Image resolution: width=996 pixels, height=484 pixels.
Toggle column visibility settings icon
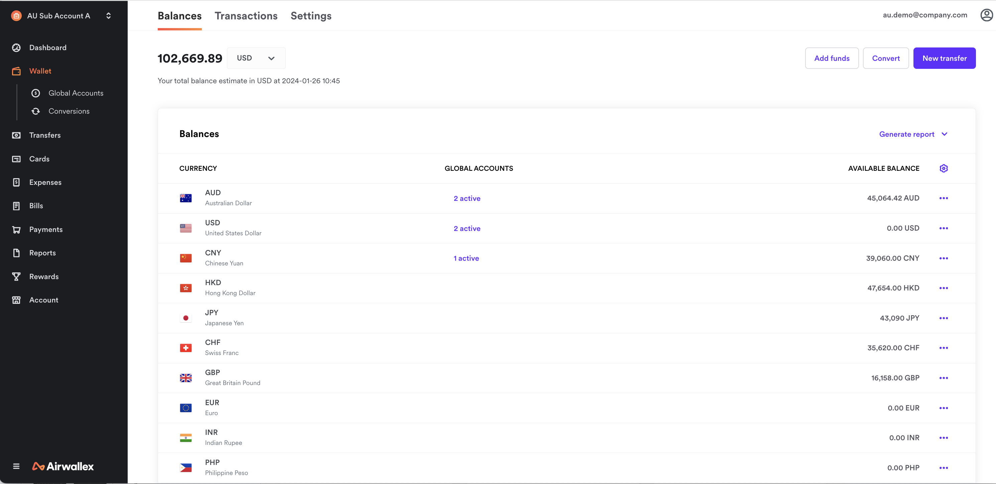pos(943,168)
